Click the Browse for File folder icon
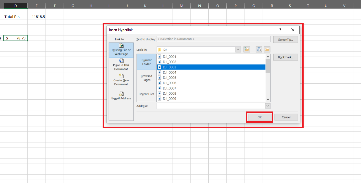 tap(267, 50)
